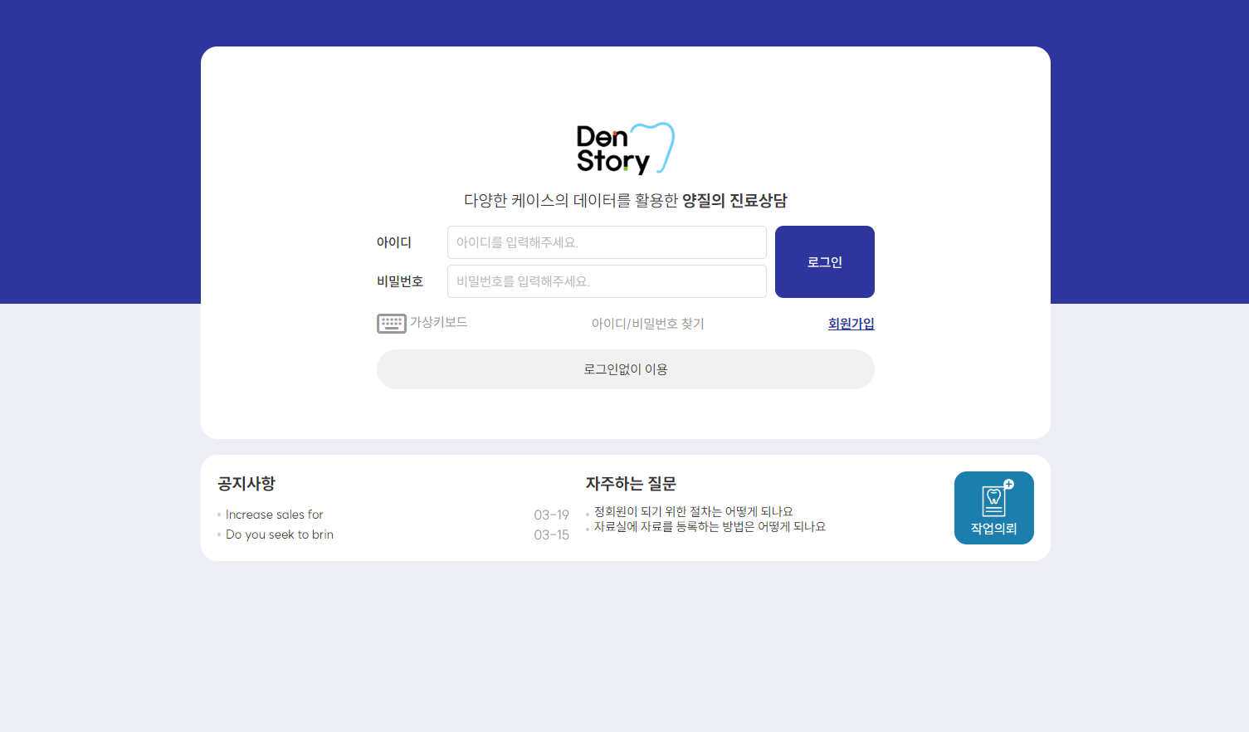Image resolution: width=1249 pixels, height=732 pixels.
Task: Open the 'Do you seek to brin' notice
Action: click(x=279, y=534)
